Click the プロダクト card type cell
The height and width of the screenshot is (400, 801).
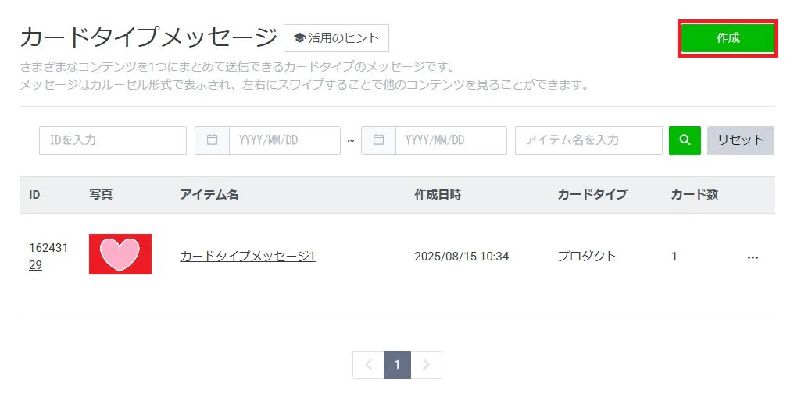[587, 256]
